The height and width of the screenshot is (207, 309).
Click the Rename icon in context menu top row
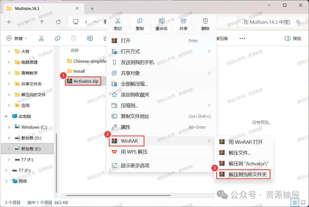point(161,21)
